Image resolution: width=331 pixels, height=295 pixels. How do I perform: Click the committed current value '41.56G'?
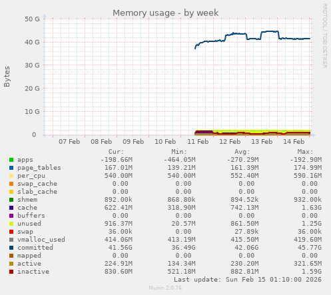coord(120,248)
